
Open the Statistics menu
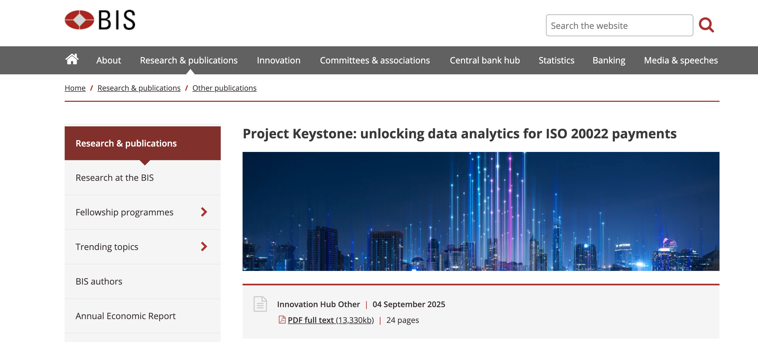[556, 60]
